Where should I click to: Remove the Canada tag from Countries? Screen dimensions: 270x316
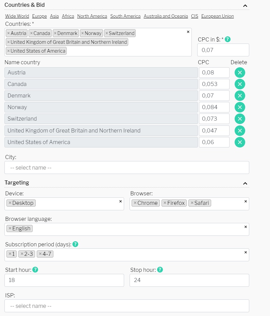pyautogui.click(x=31, y=33)
